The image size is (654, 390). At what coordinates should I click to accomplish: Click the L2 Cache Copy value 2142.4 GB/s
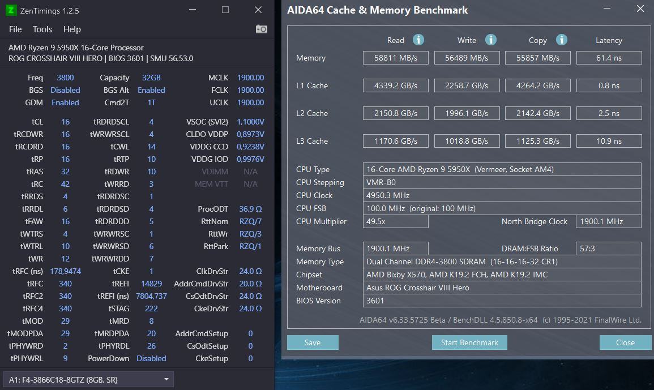click(537, 113)
